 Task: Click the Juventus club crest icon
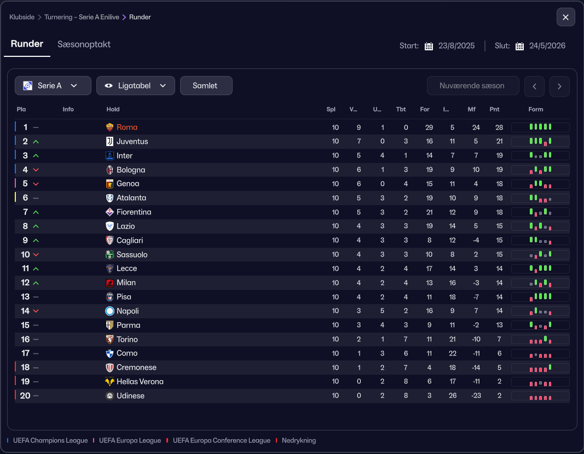[109, 142]
